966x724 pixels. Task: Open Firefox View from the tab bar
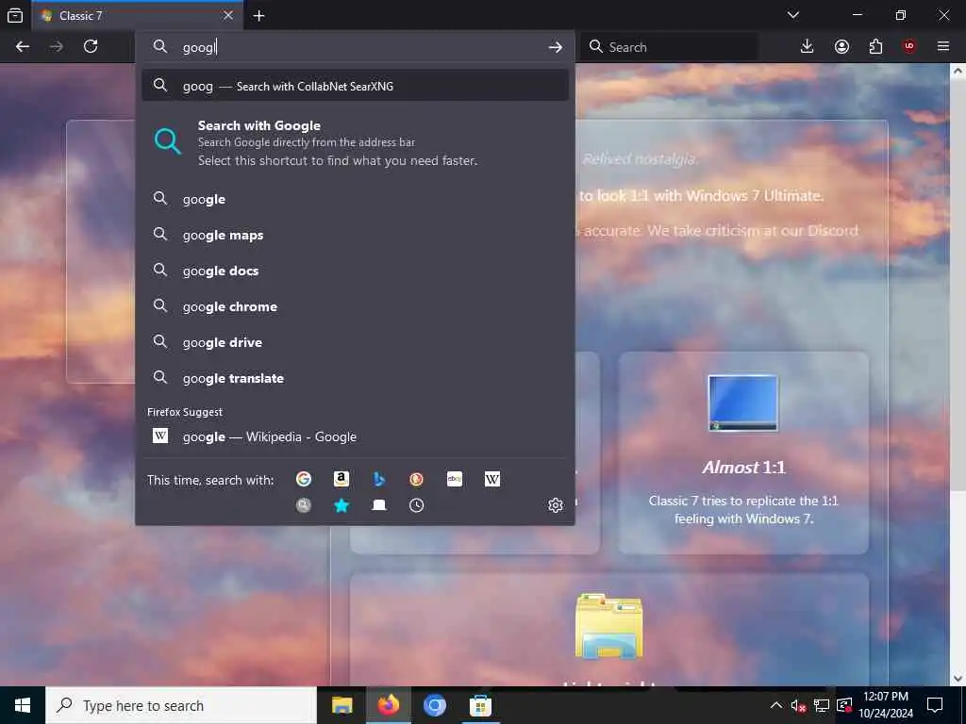pyautogui.click(x=15, y=15)
